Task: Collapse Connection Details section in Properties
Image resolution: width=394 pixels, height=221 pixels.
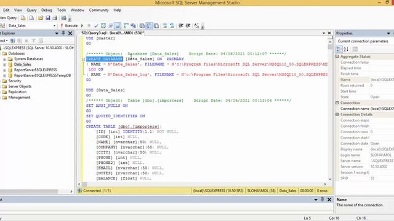Action: point(337,114)
